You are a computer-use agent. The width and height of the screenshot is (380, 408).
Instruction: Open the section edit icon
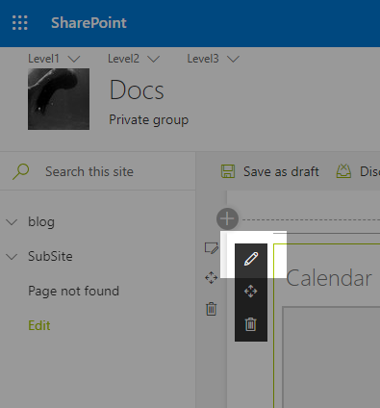(212, 248)
